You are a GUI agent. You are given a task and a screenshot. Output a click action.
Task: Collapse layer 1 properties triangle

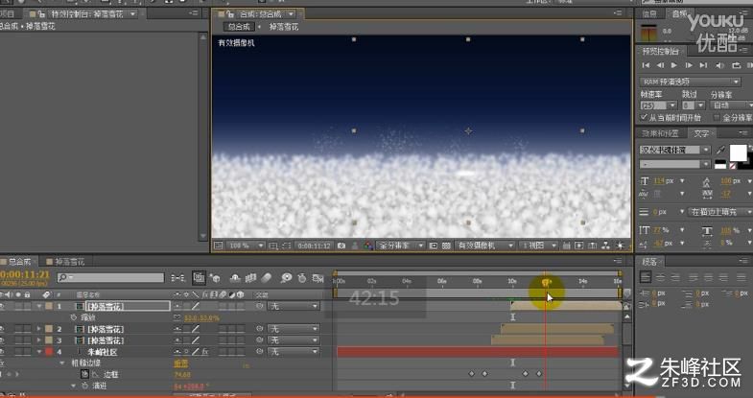pyautogui.click(x=39, y=306)
